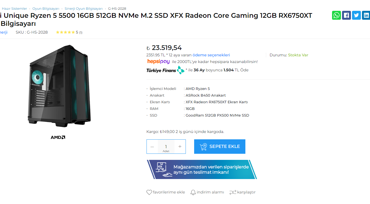The height and width of the screenshot is (204, 370).
Task: Click the karşılaştır compare arrows icon
Action: (233, 192)
